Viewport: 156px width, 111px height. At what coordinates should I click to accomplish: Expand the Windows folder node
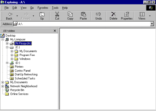point(12,59)
